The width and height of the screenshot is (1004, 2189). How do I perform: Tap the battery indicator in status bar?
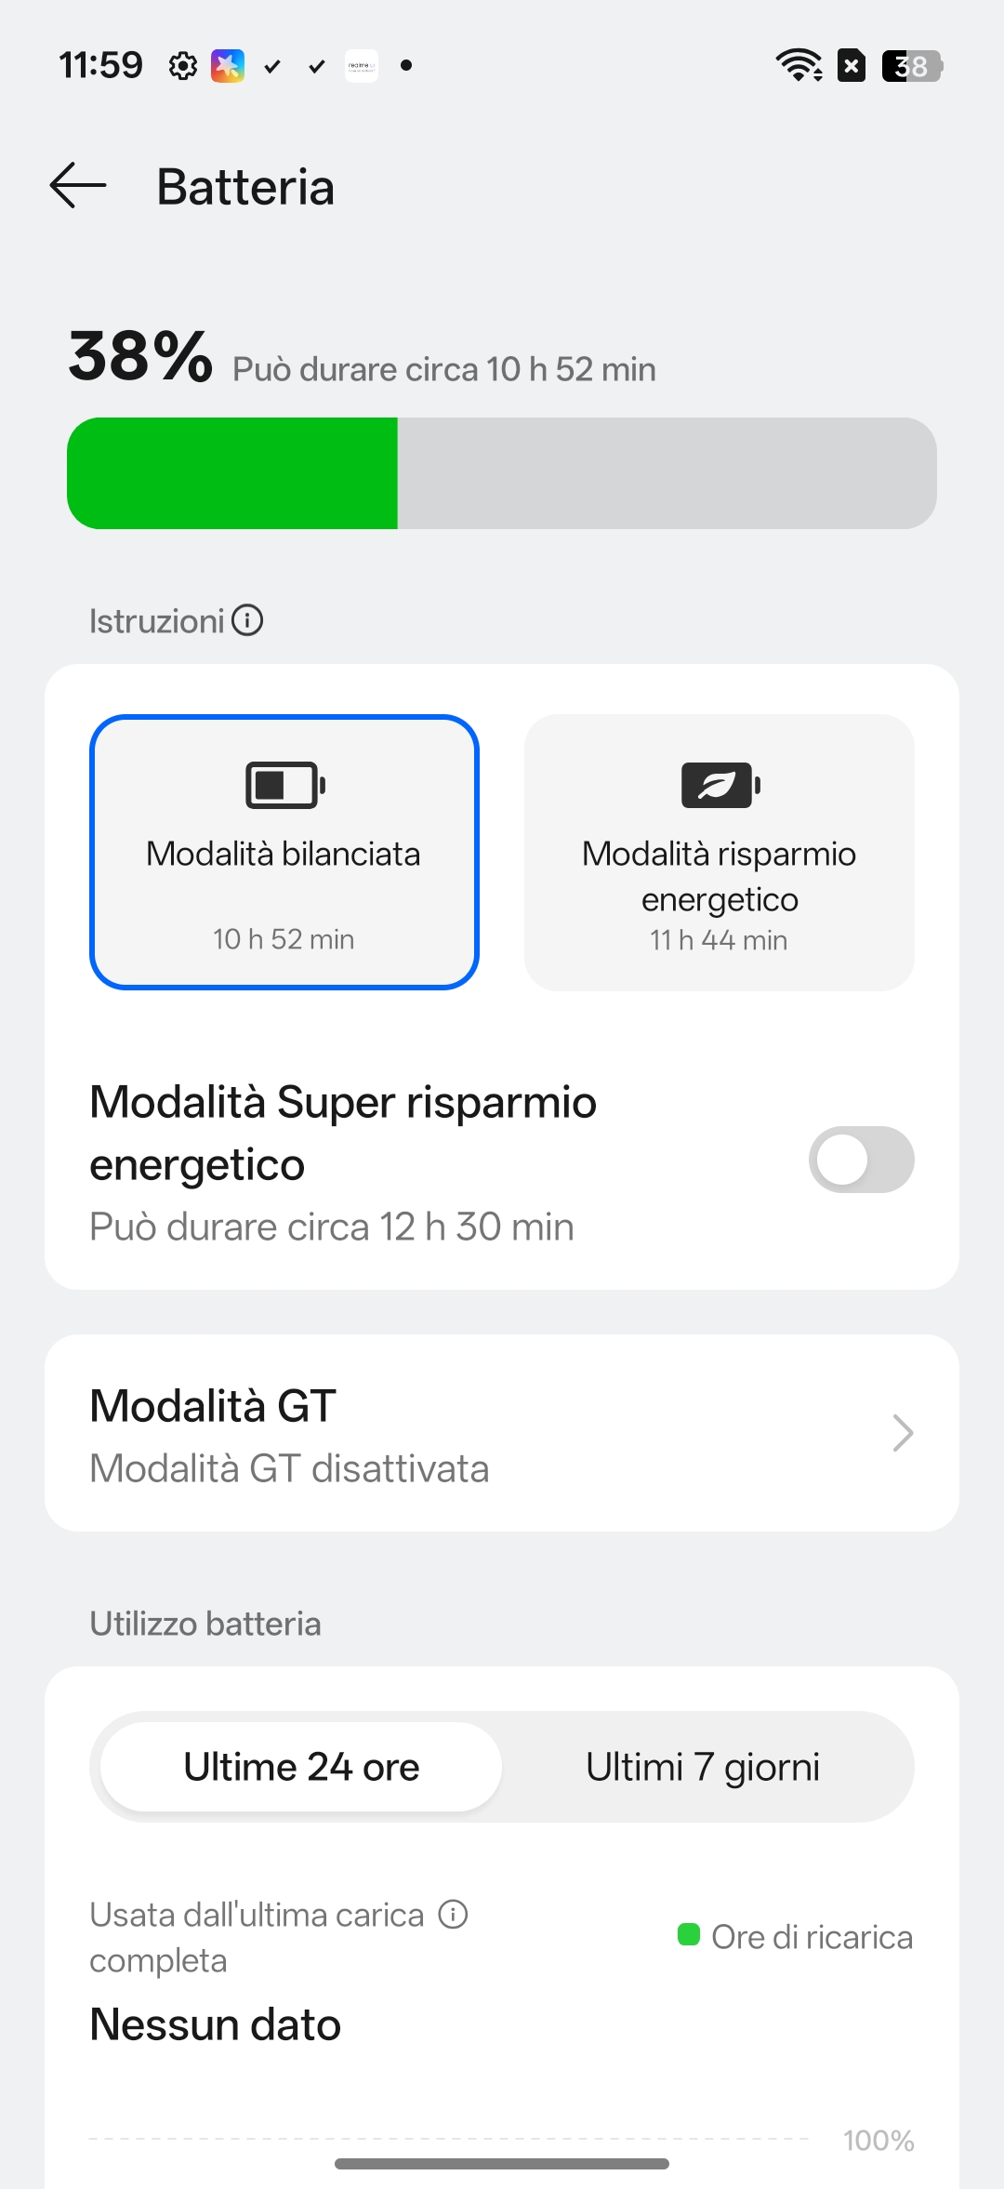(911, 66)
